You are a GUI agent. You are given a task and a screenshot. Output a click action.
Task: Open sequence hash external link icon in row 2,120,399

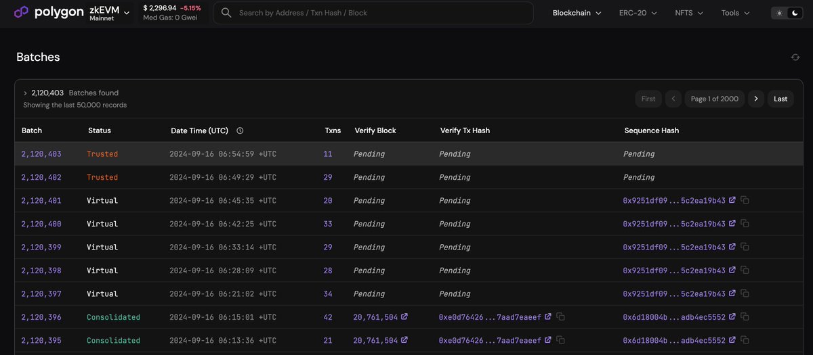[x=732, y=247]
